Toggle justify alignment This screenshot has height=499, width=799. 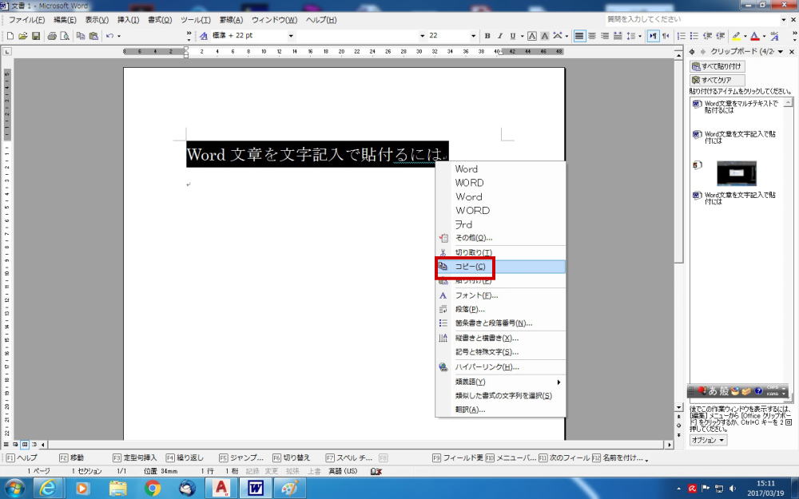pyautogui.click(x=579, y=36)
